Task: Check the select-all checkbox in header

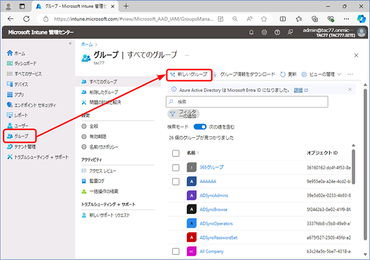Action: pyautogui.click(x=175, y=153)
